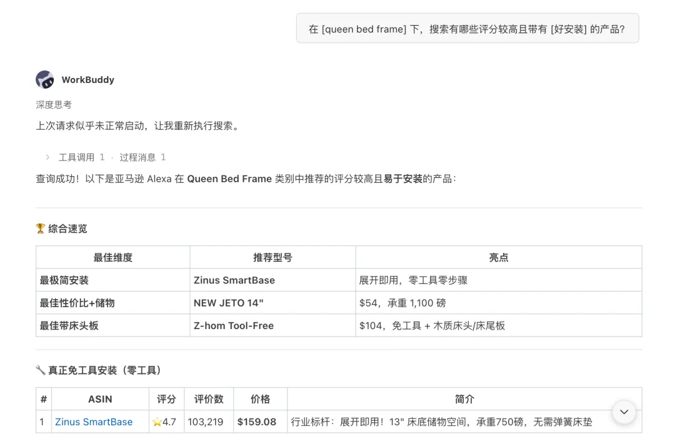Click the wrench icon beside 真正免工具安装

tap(41, 370)
